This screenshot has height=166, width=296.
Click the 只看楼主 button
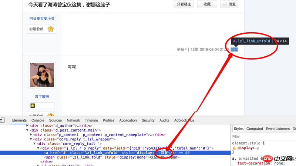click(x=184, y=4)
